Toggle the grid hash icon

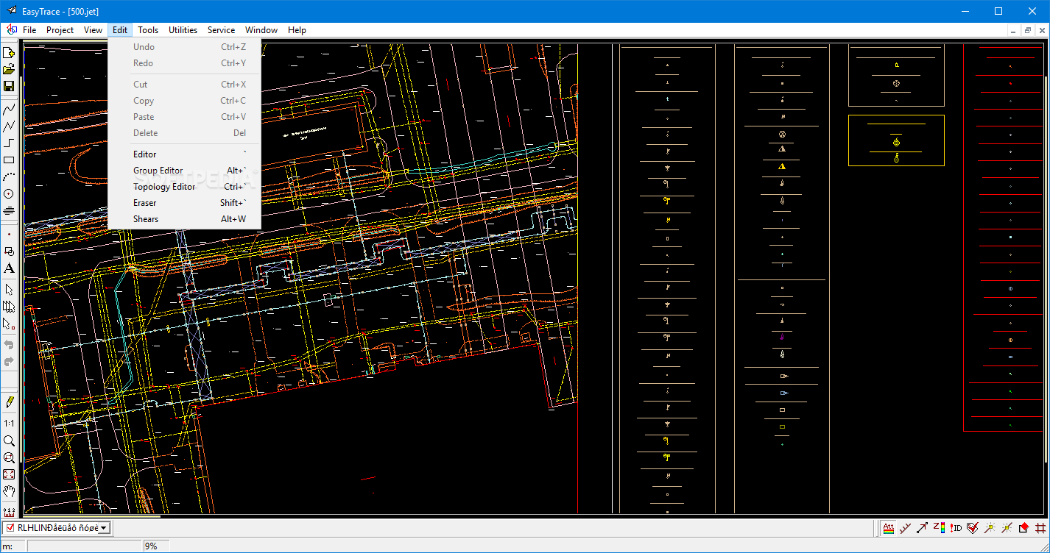1040,527
